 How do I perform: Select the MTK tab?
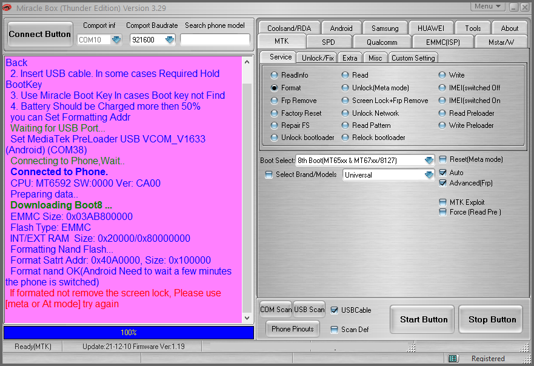[282, 41]
